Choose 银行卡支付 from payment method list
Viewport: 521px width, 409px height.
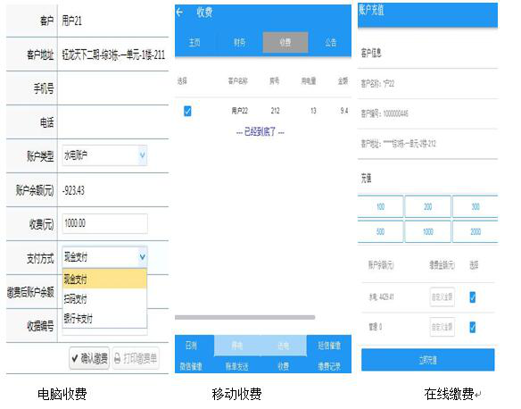(104, 318)
